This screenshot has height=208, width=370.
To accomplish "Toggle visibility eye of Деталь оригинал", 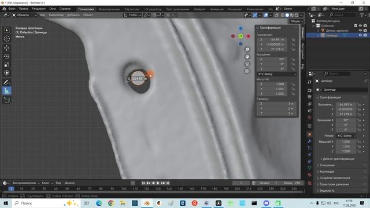I will click(360, 31).
